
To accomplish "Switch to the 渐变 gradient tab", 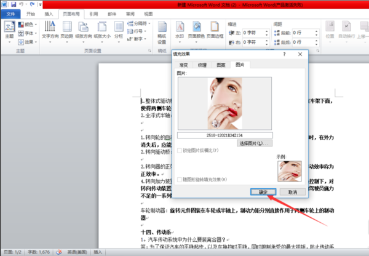I will click(x=183, y=64).
